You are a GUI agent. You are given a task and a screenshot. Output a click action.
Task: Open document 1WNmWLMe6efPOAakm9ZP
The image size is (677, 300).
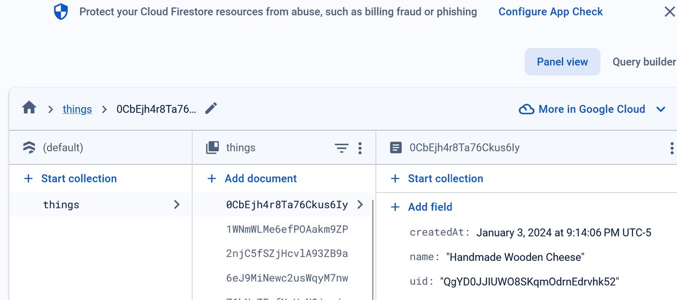pos(287,229)
